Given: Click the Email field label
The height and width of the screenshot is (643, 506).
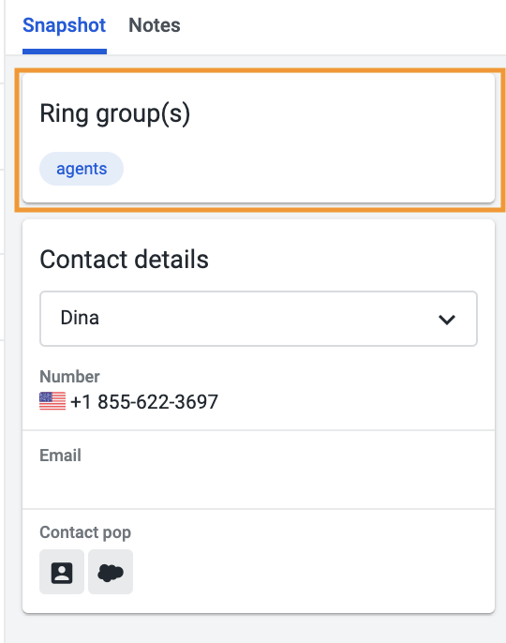Looking at the screenshot, I should click(60, 456).
